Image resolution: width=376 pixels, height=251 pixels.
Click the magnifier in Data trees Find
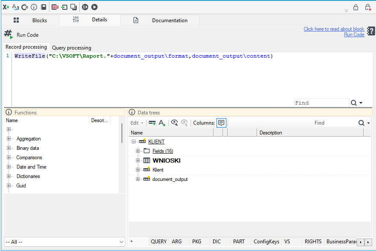[x=362, y=123]
